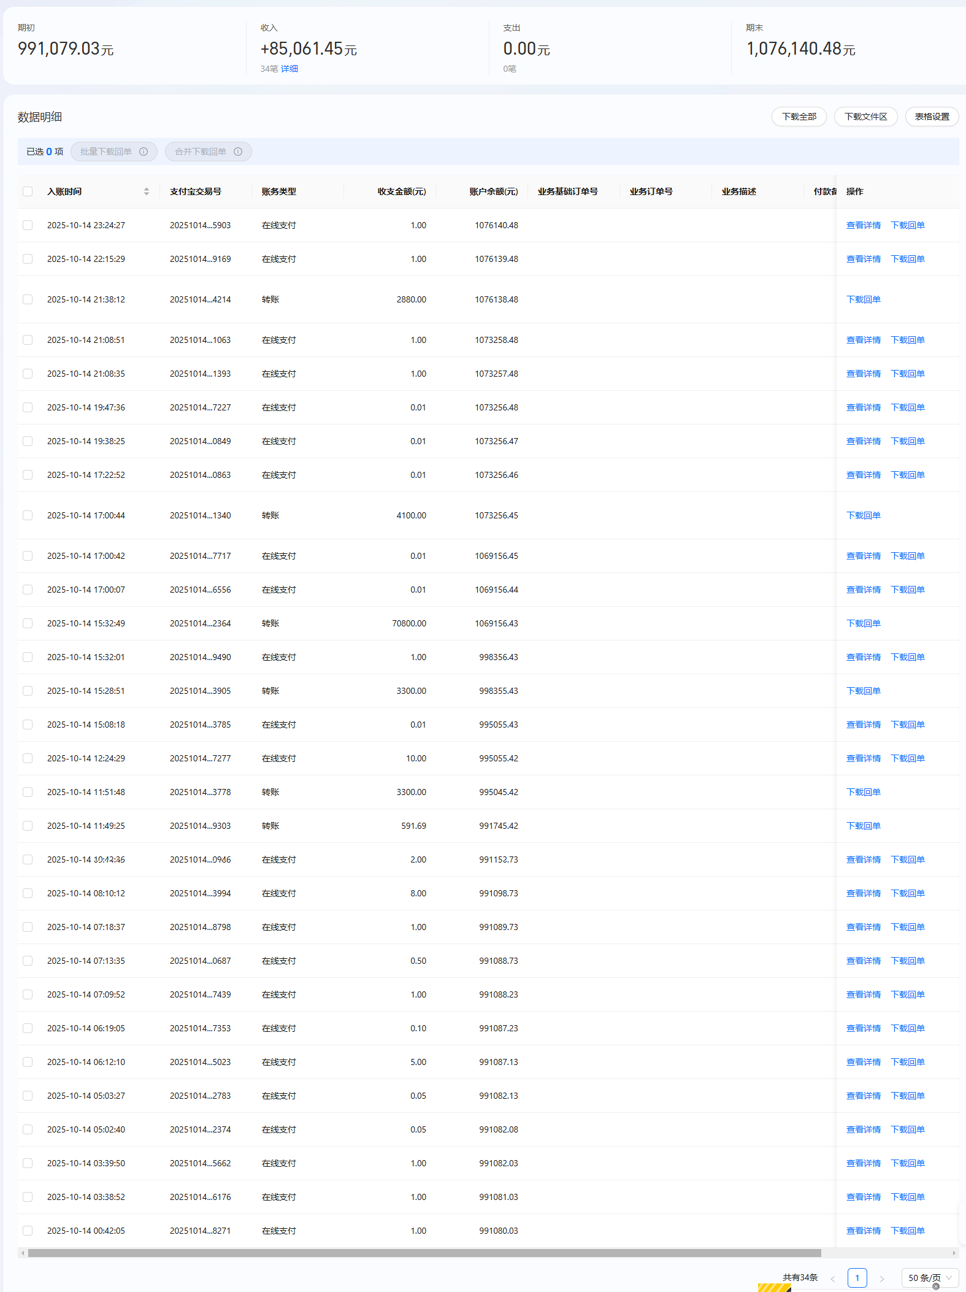Sort table by 入账时间 sort arrows
Screen dimensions: 966x1292
[x=147, y=191]
